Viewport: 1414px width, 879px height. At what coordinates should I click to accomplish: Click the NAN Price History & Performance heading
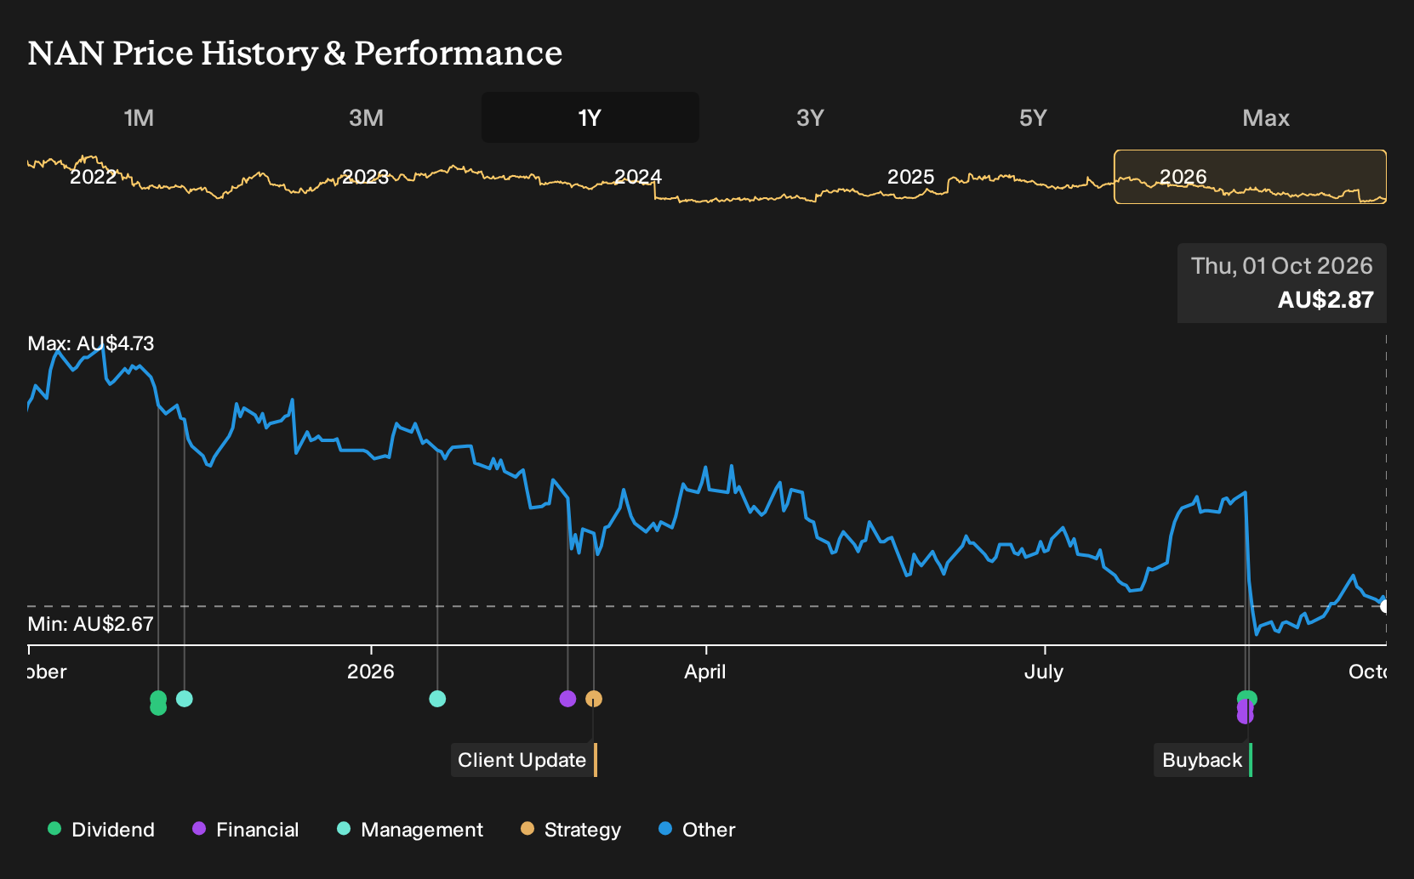click(295, 53)
